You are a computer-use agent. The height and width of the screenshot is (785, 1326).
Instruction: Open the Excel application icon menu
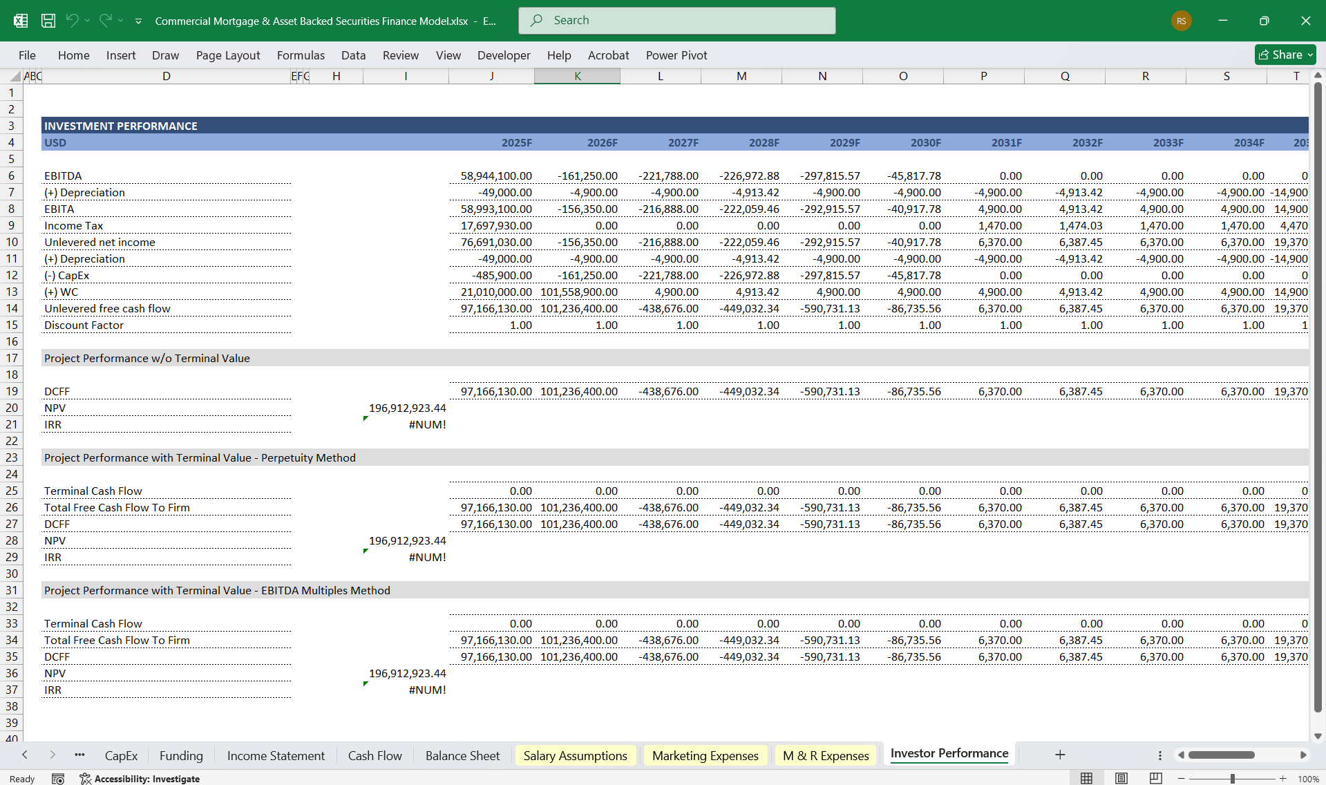[x=20, y=21]
